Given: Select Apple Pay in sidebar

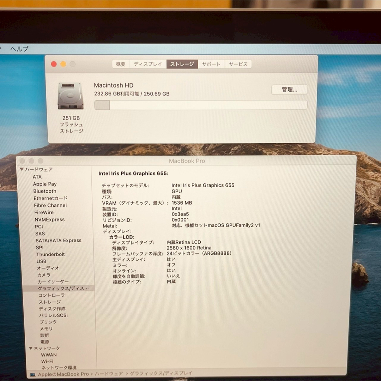Looking at the screenshot, I should [45, 184].
